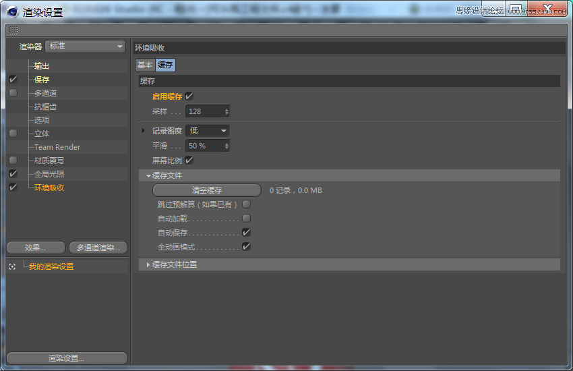Click the 渲染设置... button
573x371 pixels.
(x=67, y=358)
